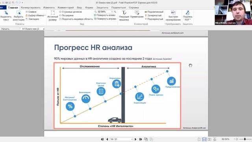Open the Буфер обмена dropdown
Screen dimensions: 252x142
35,15
